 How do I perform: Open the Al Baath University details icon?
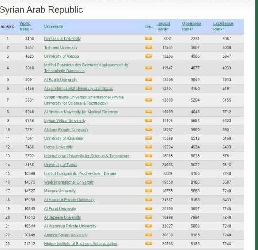pos(149,80)
